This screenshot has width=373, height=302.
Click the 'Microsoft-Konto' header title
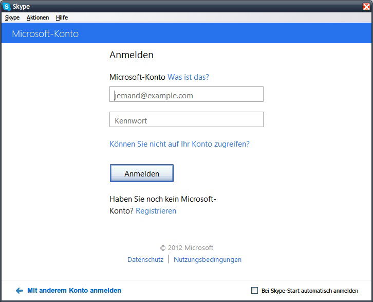(x=45, y=34)
